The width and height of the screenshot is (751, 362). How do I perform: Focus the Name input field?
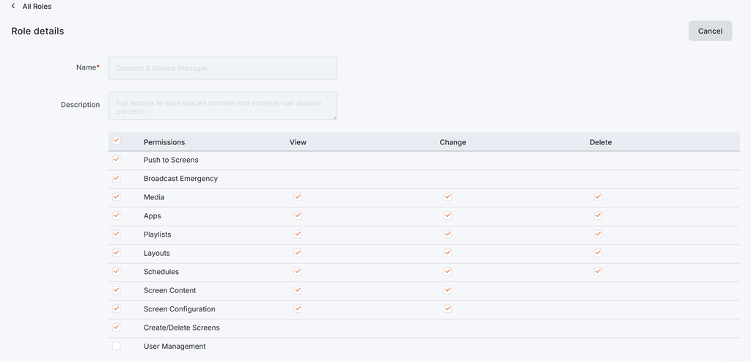point(223,68)
